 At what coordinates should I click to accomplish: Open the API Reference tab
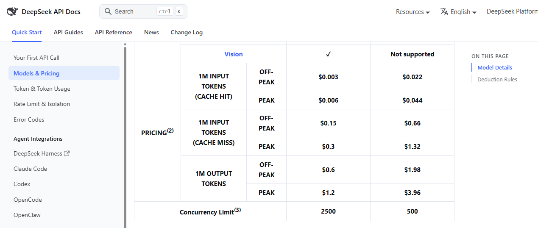tap(114, 32)
